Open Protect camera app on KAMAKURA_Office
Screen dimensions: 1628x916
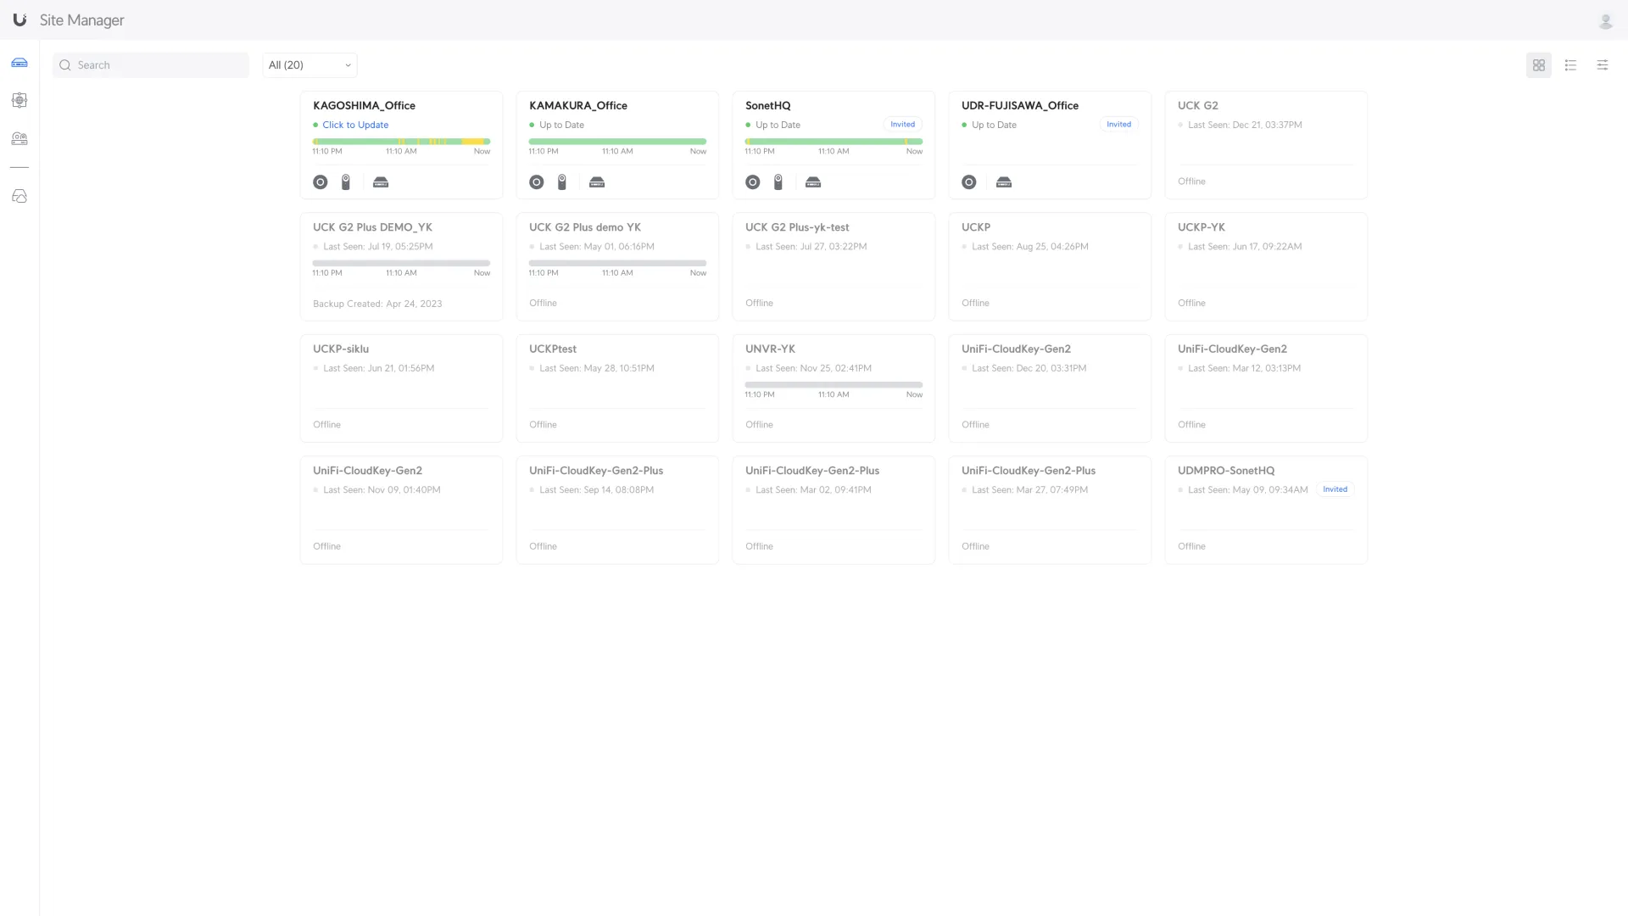562,182
